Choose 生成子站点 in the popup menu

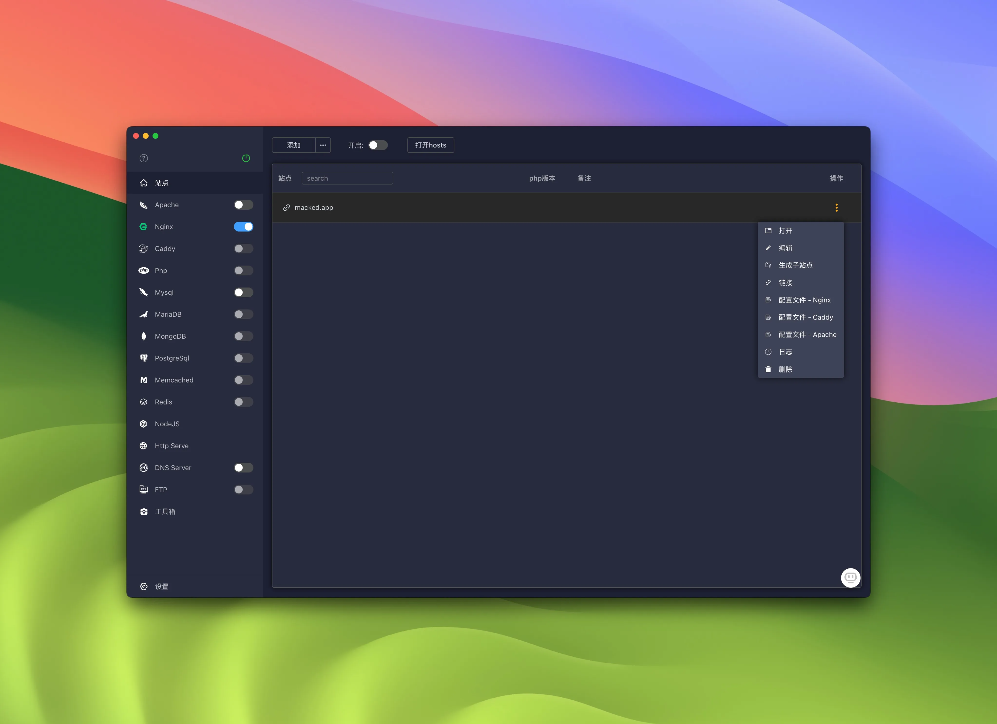[x=795, y=265]
